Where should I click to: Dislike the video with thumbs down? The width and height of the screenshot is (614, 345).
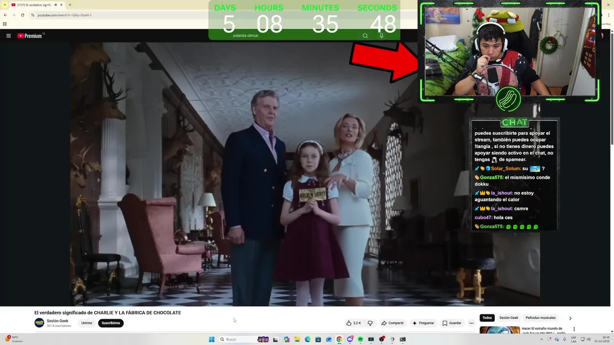[x=370, y=323]
